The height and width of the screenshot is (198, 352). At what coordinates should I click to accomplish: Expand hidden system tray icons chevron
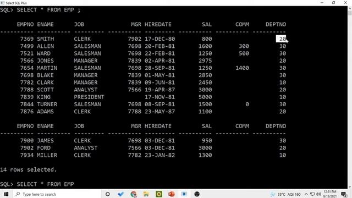tap(306, 194)
